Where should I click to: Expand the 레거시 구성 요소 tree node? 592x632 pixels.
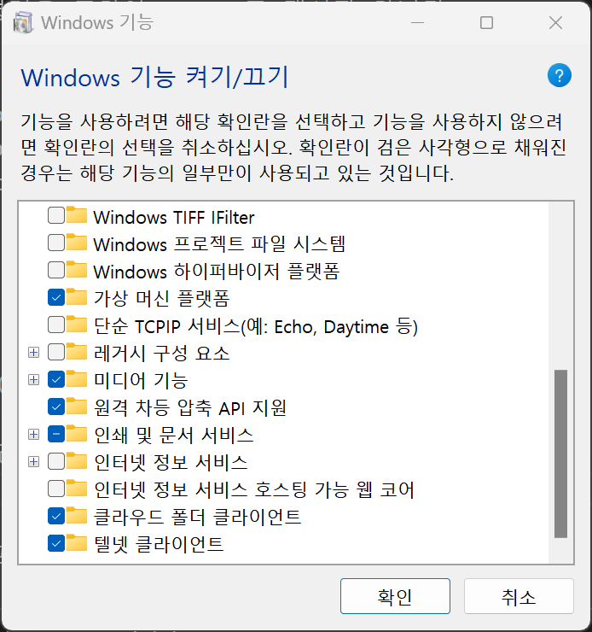34,353
